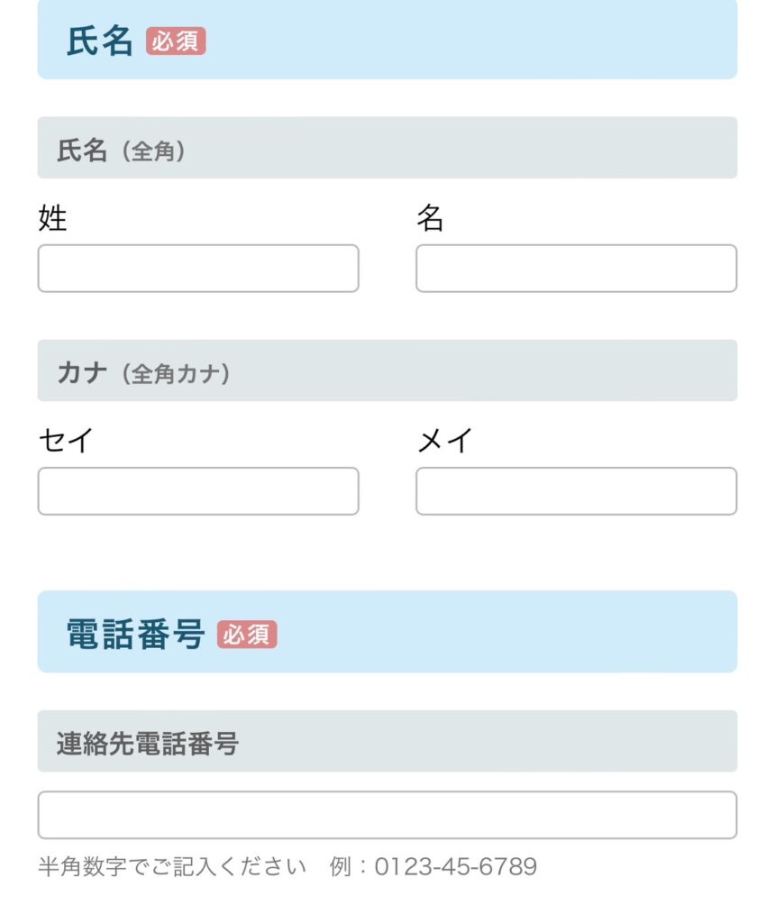Click the 必須 badge beside 氏名 heading
Image resolution: width=775 pixels, height=923 pixels.
pos(176,41)
